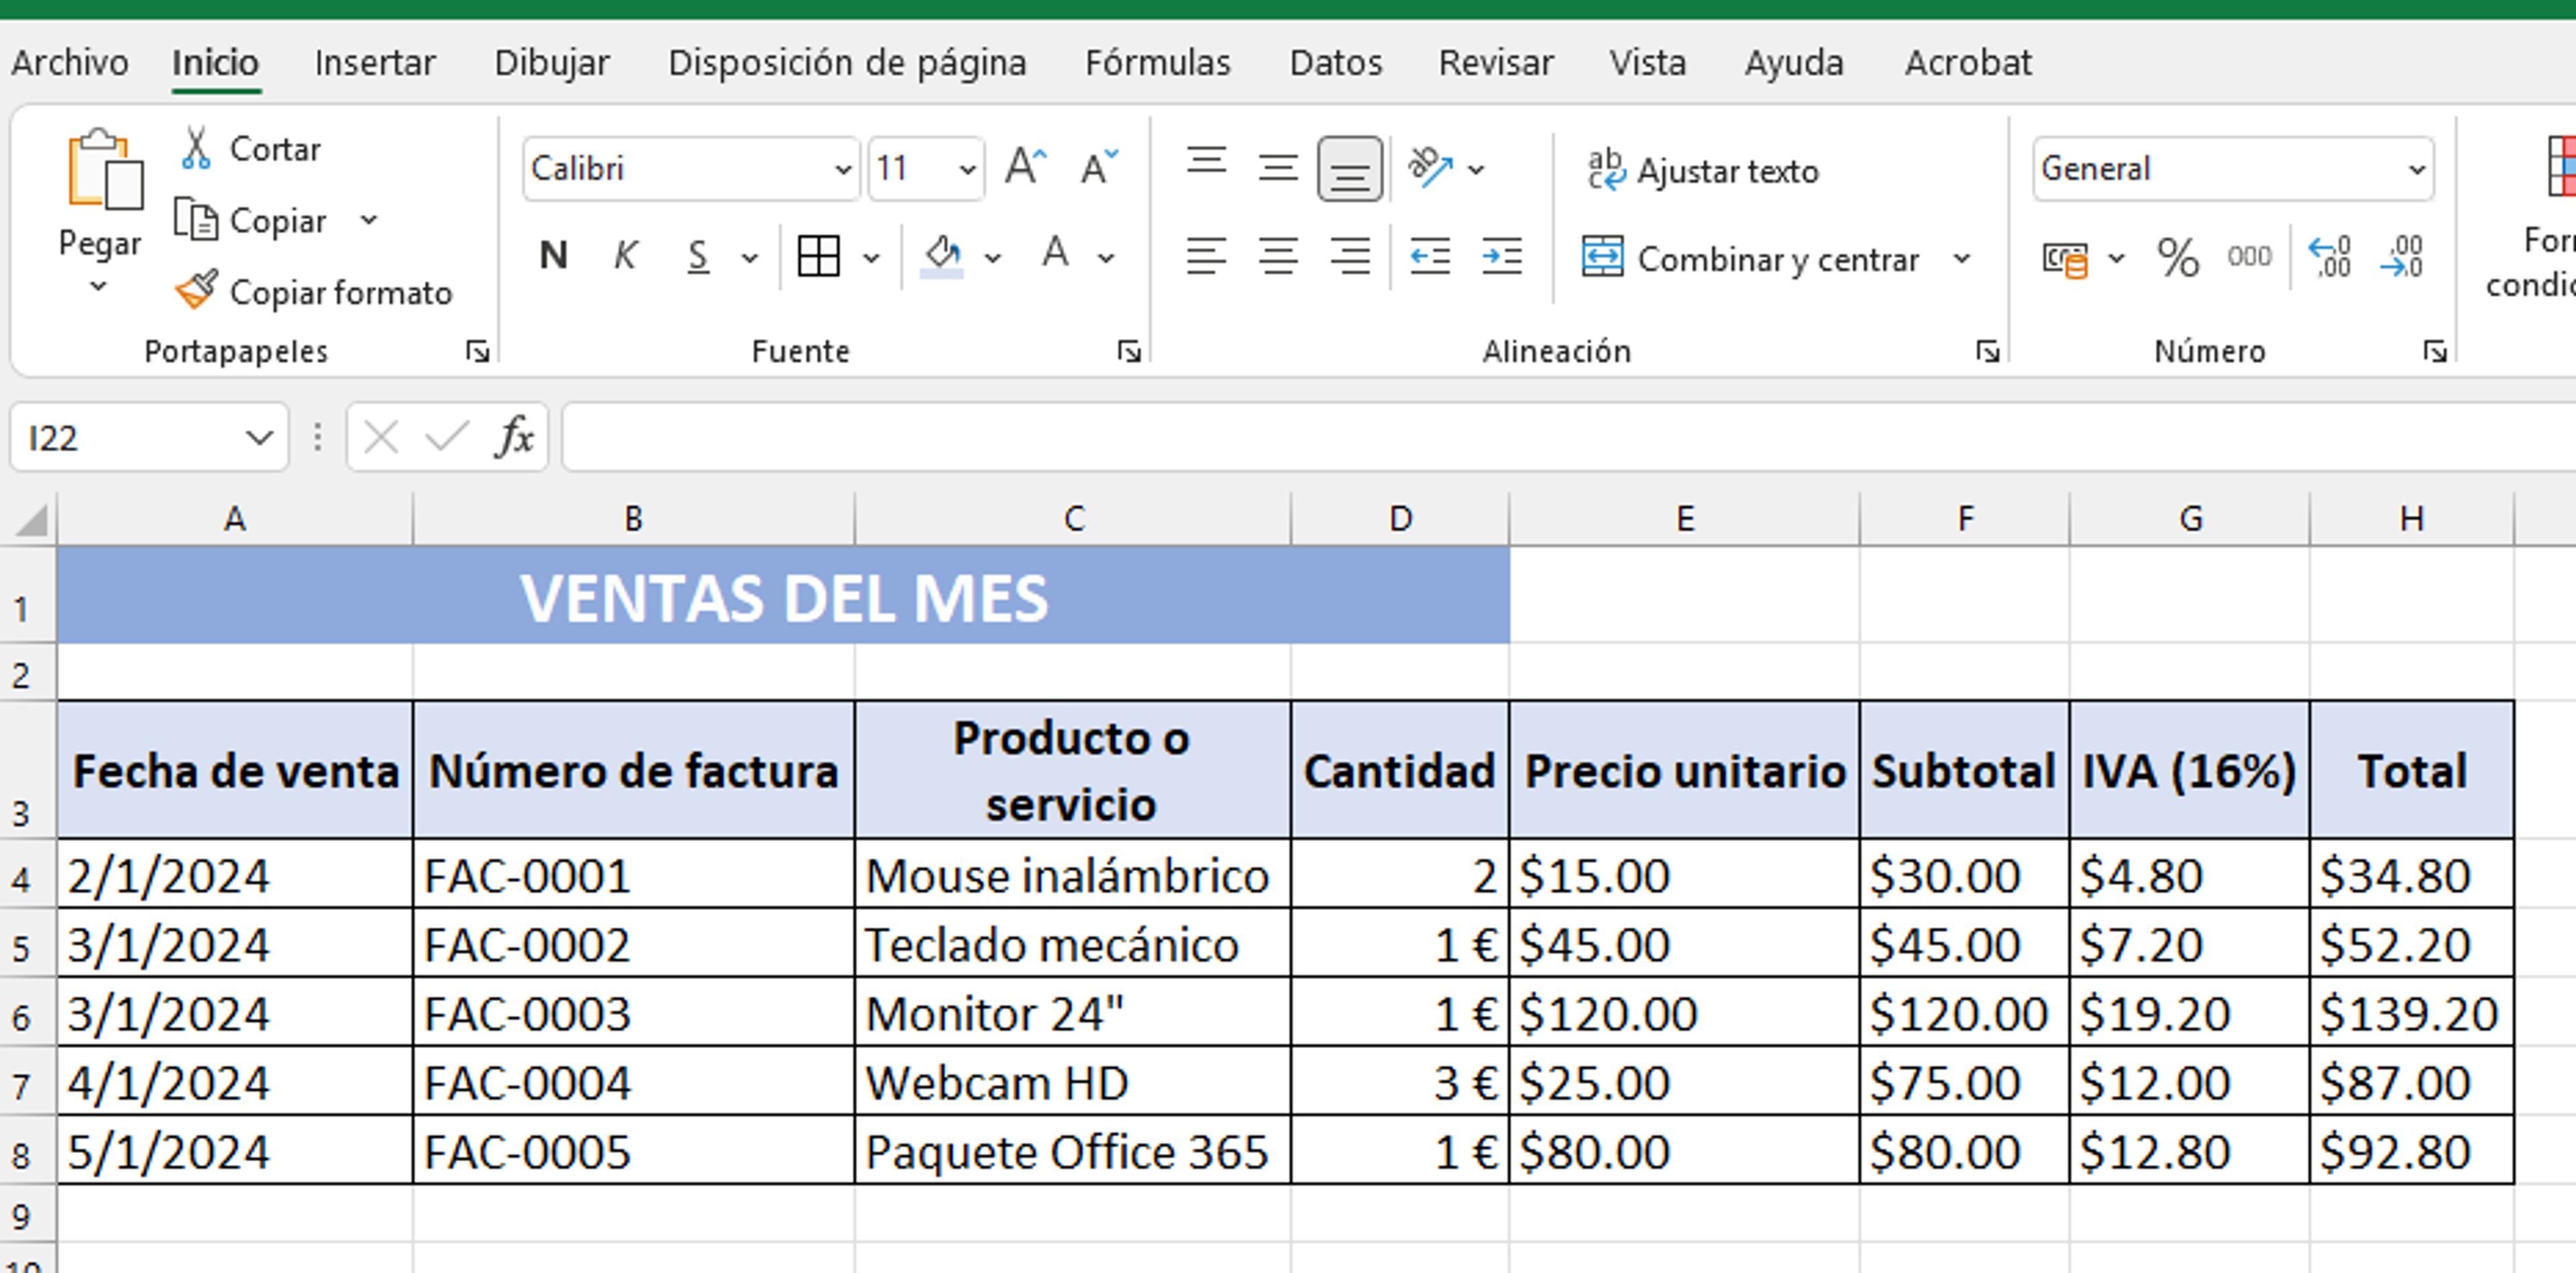Switch to the Fórmulas tab
Image resolution: width=2576 pixels, height=1273 pixels.
pos(1158,63)
